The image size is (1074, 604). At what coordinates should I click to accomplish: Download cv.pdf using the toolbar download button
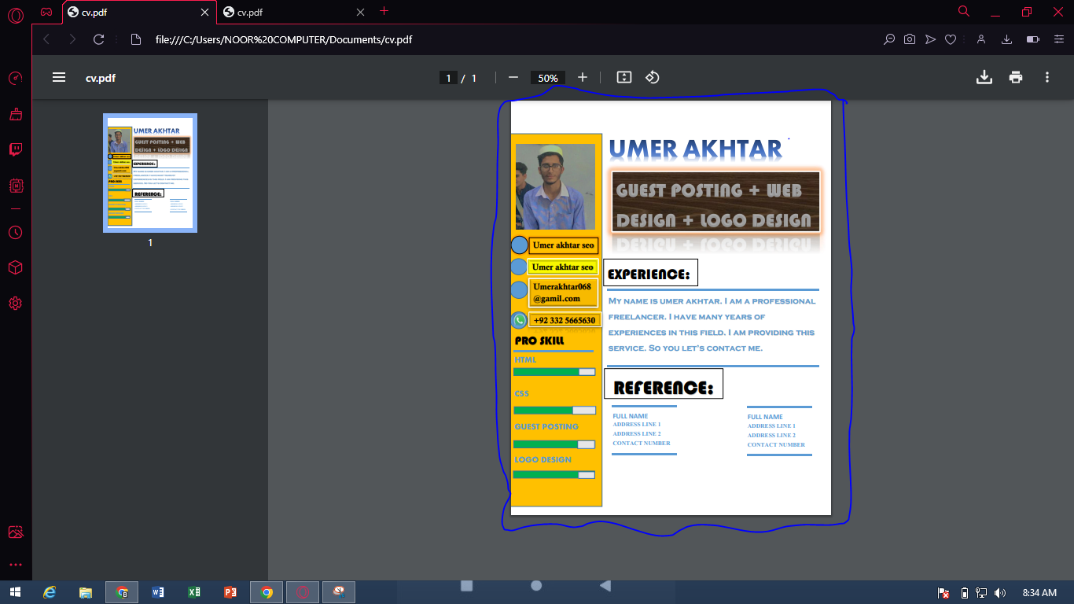[x=984, y=76]
